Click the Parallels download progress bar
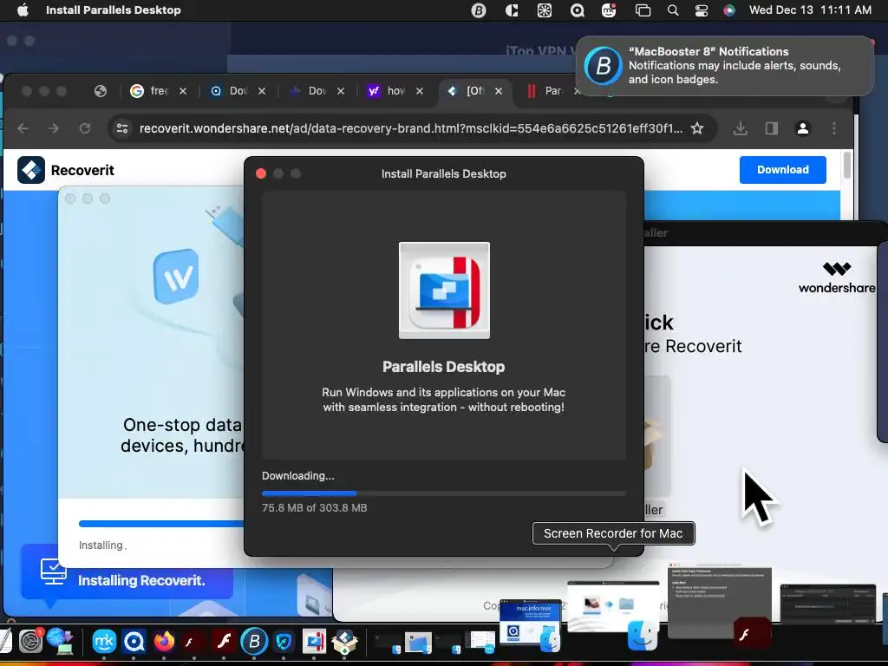 [x=444, y=493]
